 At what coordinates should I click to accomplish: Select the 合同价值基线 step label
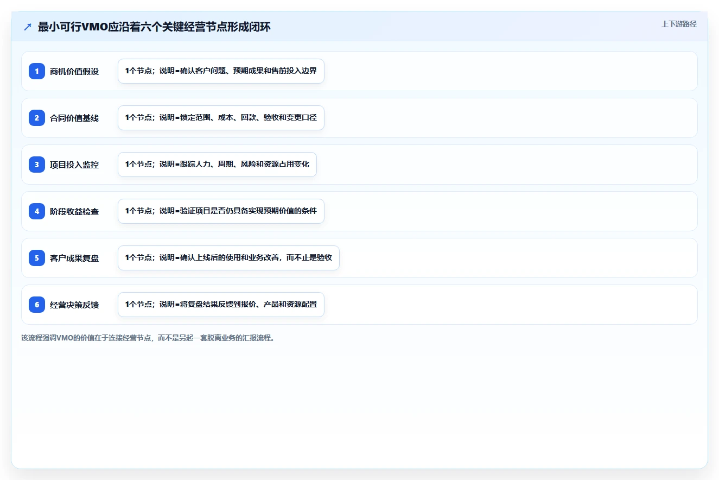(x=74, y=118)
